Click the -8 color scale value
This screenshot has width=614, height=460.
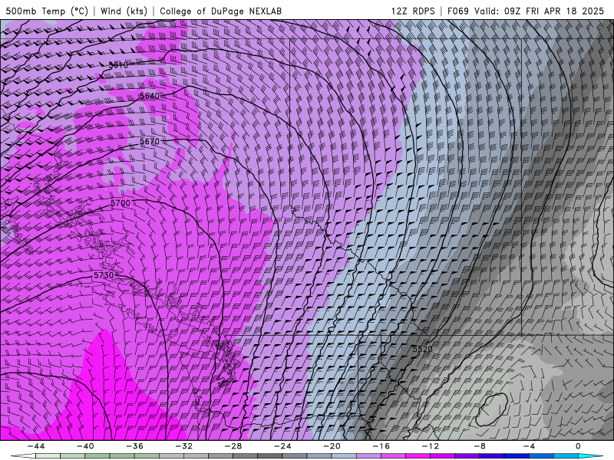pos(480,446)
